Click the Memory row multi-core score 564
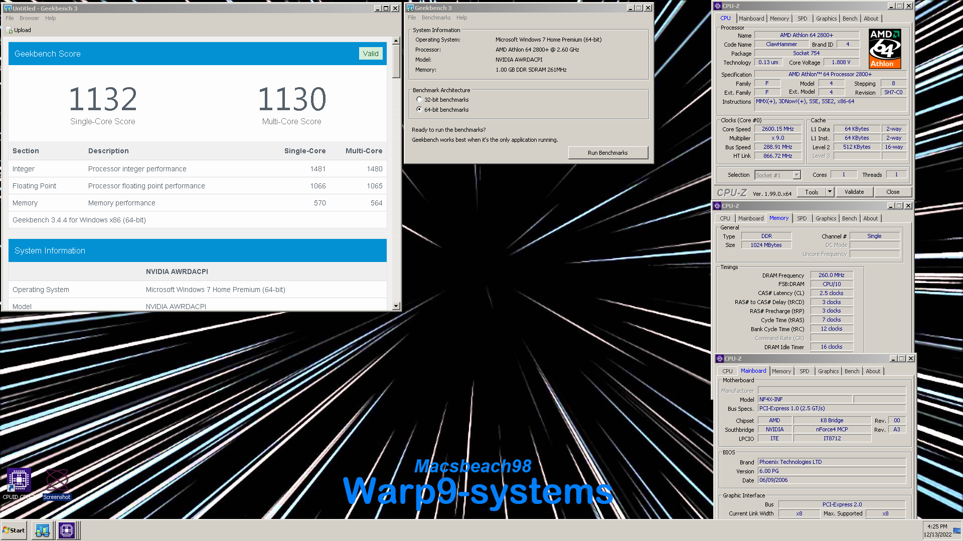This screenshot has height=541, width=963. pyautogui.click(x=376, y=203)
